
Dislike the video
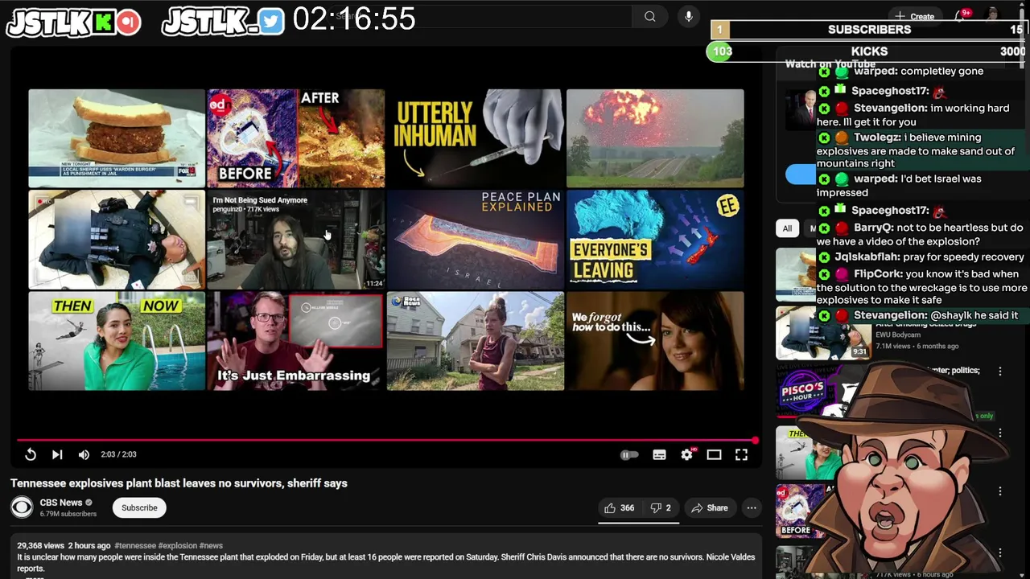[660, 507]
